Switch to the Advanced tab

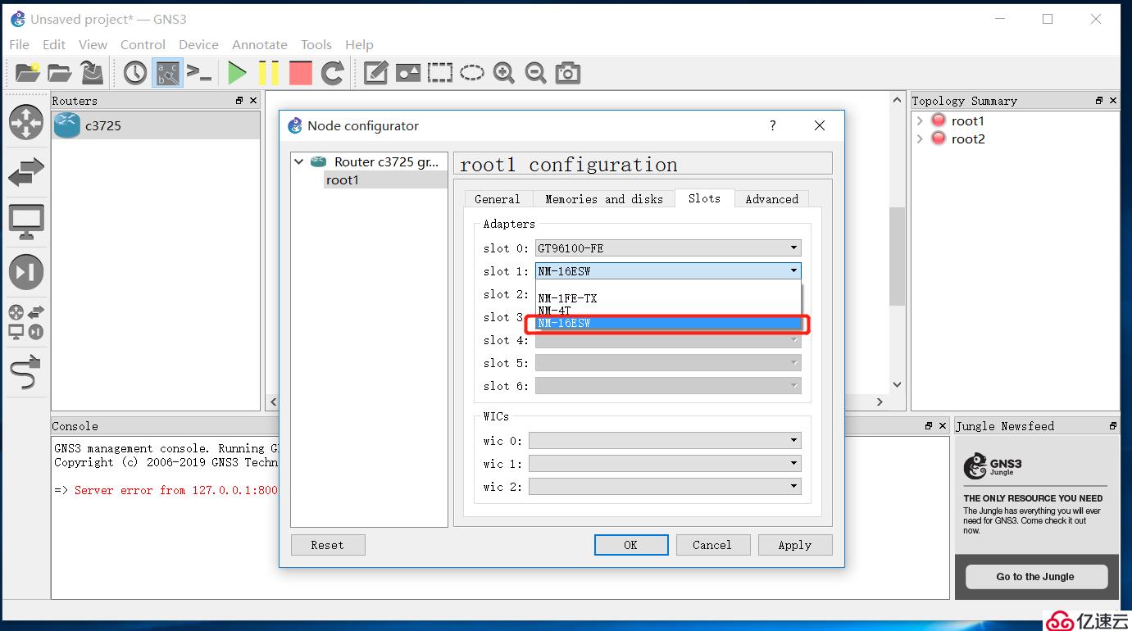(772, 199)
